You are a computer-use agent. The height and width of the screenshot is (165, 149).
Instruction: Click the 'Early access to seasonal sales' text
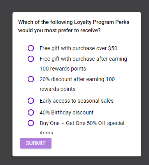tap(76, 101)
